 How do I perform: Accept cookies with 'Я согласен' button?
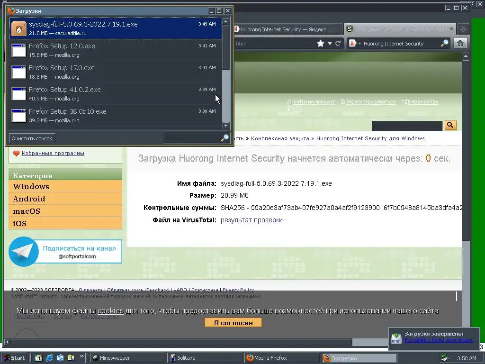233,322
